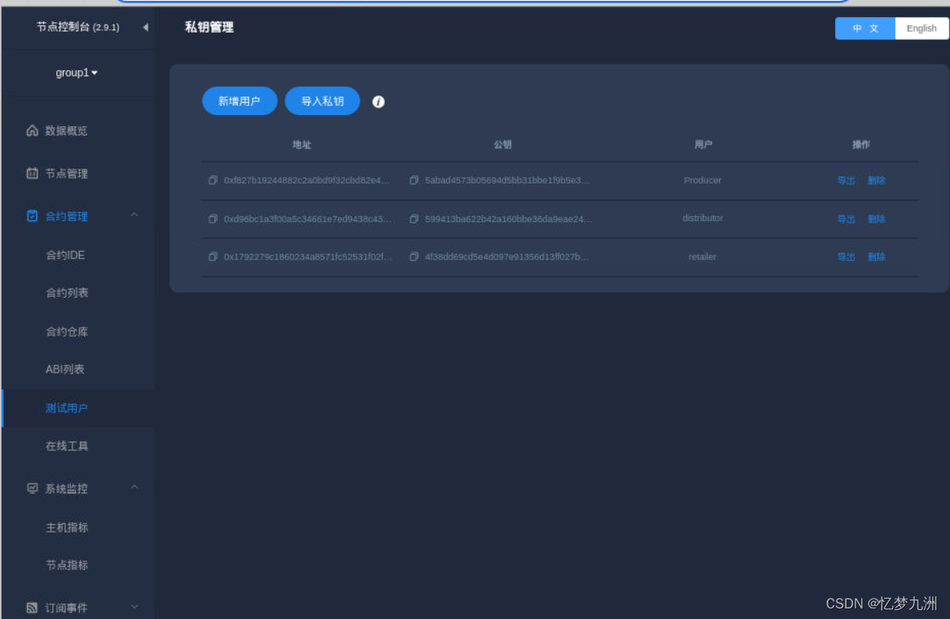Switch language to 中文
Screen dimensions: 950x619
click(864, 29)
